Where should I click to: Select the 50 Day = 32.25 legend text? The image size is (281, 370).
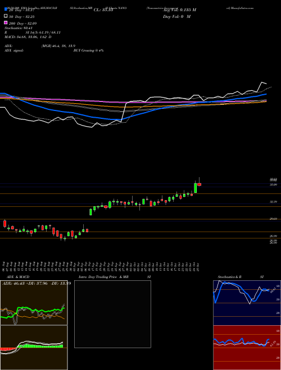click(x=22, y=16)
